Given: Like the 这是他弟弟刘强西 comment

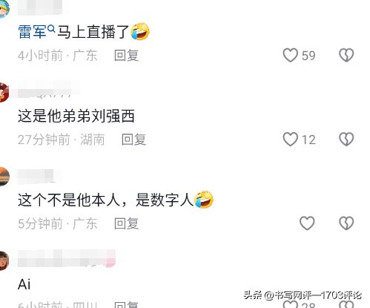Looking at the screenshot, I should (x=290, y=140).
